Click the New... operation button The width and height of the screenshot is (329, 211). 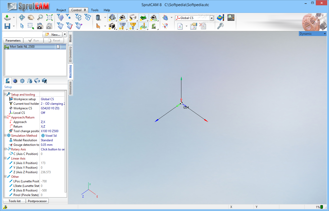[52, 34]
